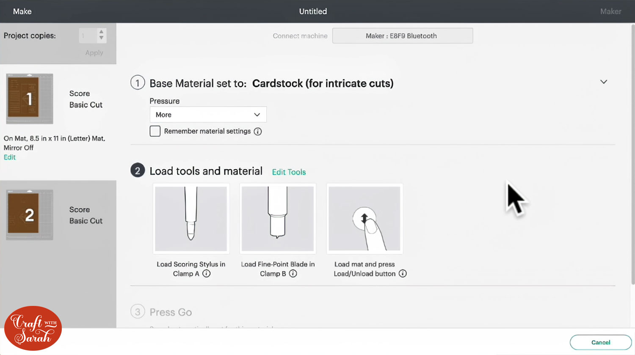Decrease project copies with down arrow
Screen dimensions: 635x355
coord(101,39)
